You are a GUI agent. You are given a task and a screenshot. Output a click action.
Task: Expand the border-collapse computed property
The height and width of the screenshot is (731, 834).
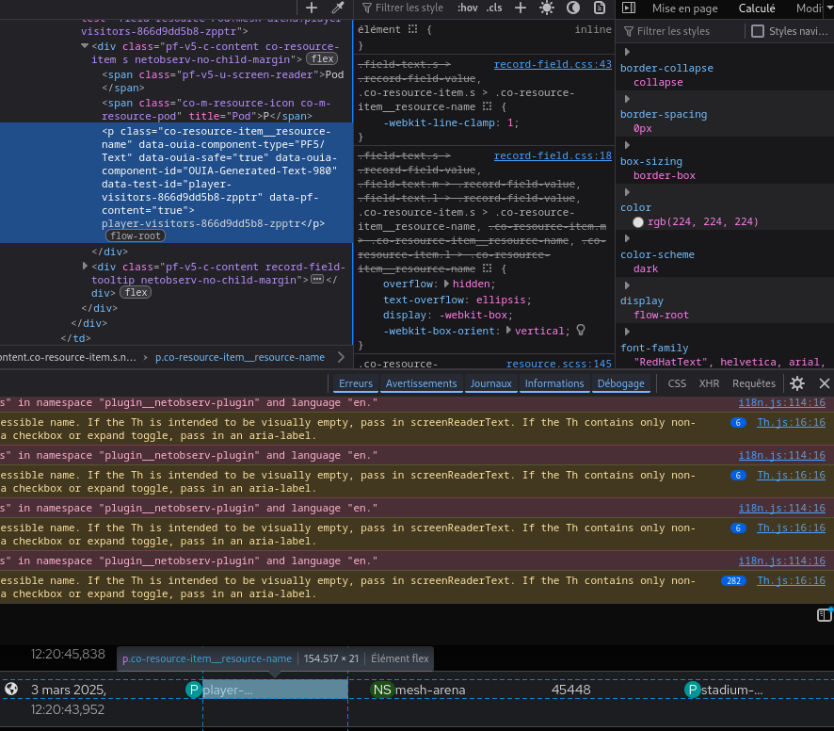click(x=626, y=52)
